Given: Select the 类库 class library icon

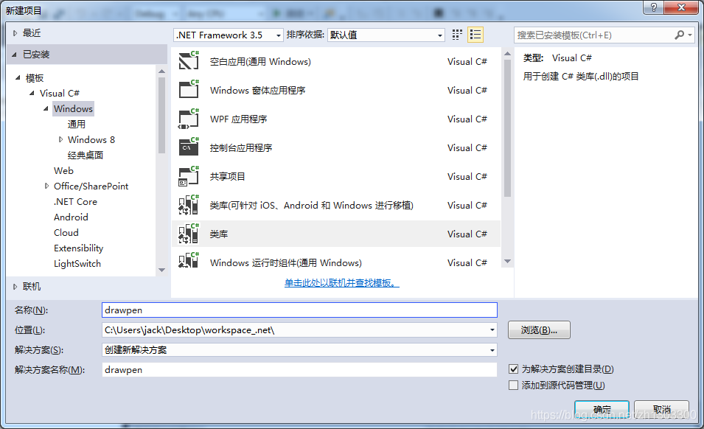Looking at the screenshot, I should pyautogui.click(x=189, y=234).
